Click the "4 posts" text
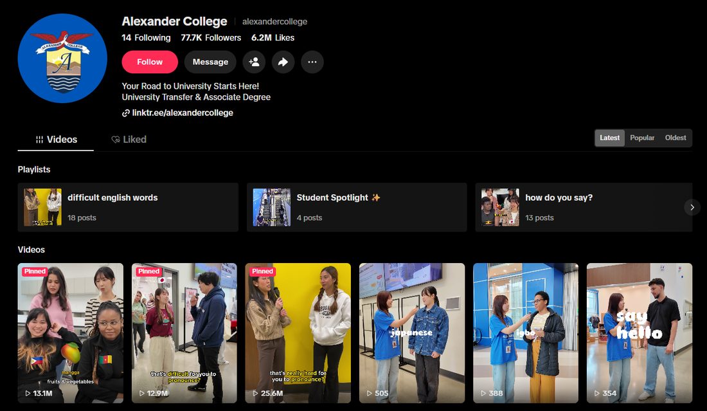The width and height of the screenshot is (707, 411). (309, 218)
